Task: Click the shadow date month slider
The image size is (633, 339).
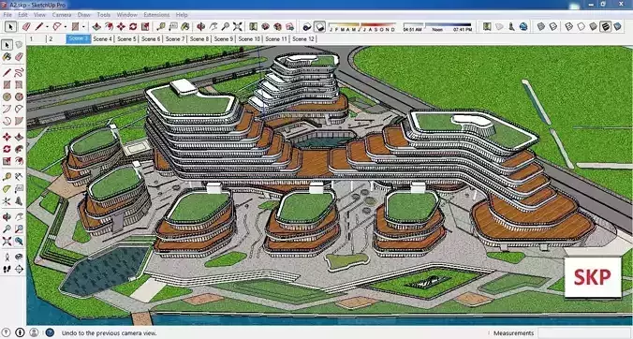Action: (361, 26)
